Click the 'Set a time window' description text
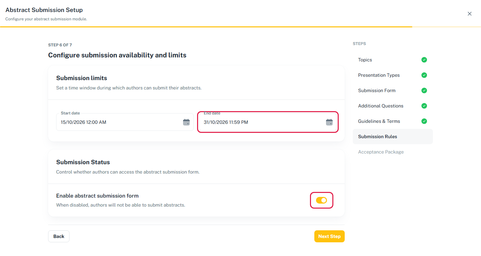The width and height of the screenshot is (481, 256). coord(129,88)
